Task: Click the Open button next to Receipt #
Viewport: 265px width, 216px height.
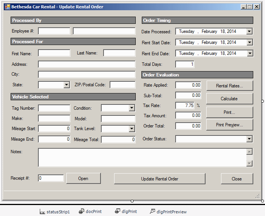Action: 83,179
